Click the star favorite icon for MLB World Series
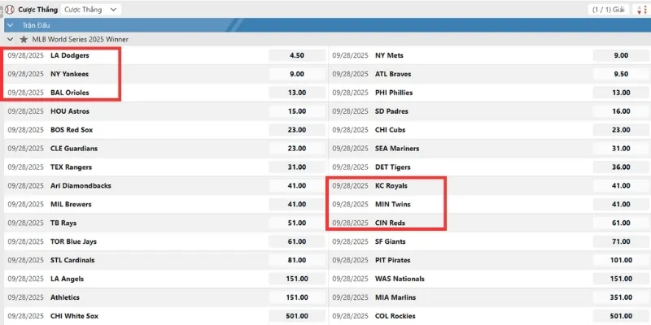Screen dimensions: 651x325 [24, 39]
